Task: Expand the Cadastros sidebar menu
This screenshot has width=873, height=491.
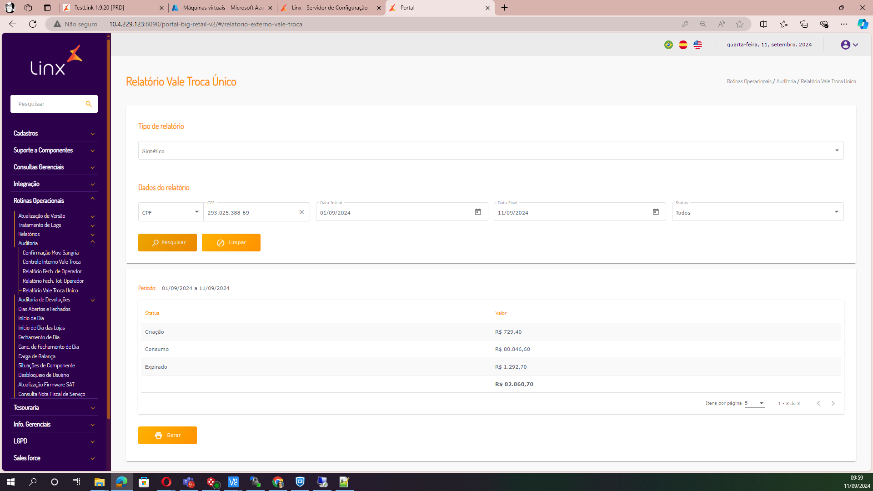Action: coord(54,134)
